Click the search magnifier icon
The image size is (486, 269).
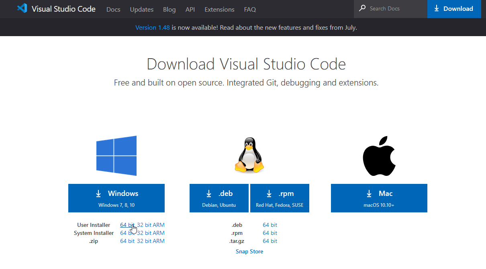pos(362,8)
